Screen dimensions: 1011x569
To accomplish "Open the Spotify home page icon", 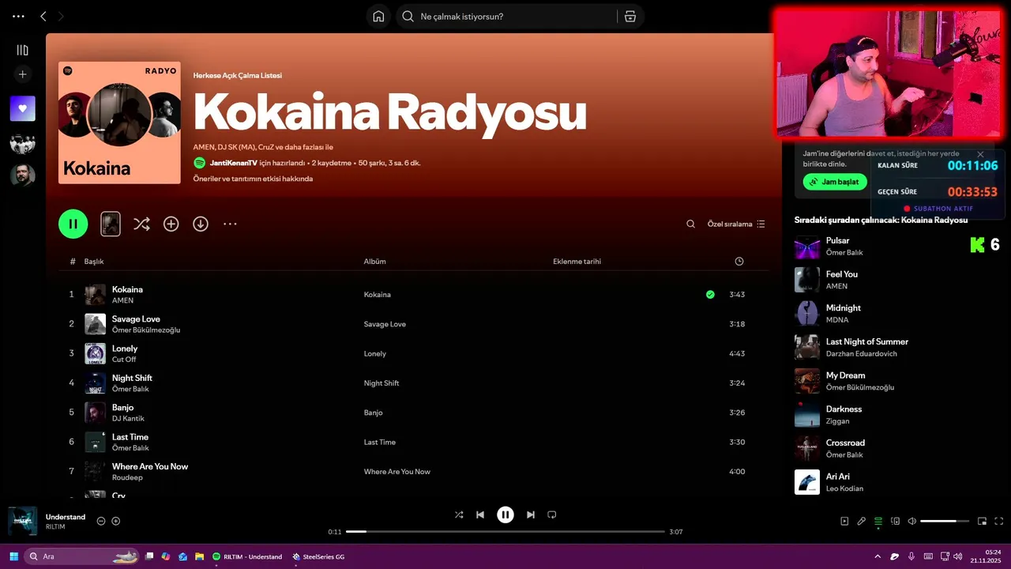I will pos(378,17).
